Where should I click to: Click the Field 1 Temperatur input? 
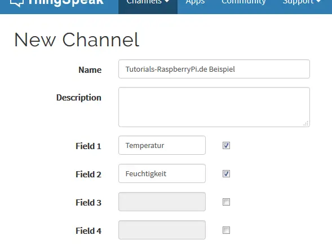[x=162, y=145]
